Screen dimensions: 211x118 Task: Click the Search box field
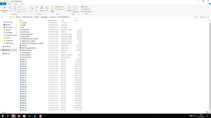204,17
